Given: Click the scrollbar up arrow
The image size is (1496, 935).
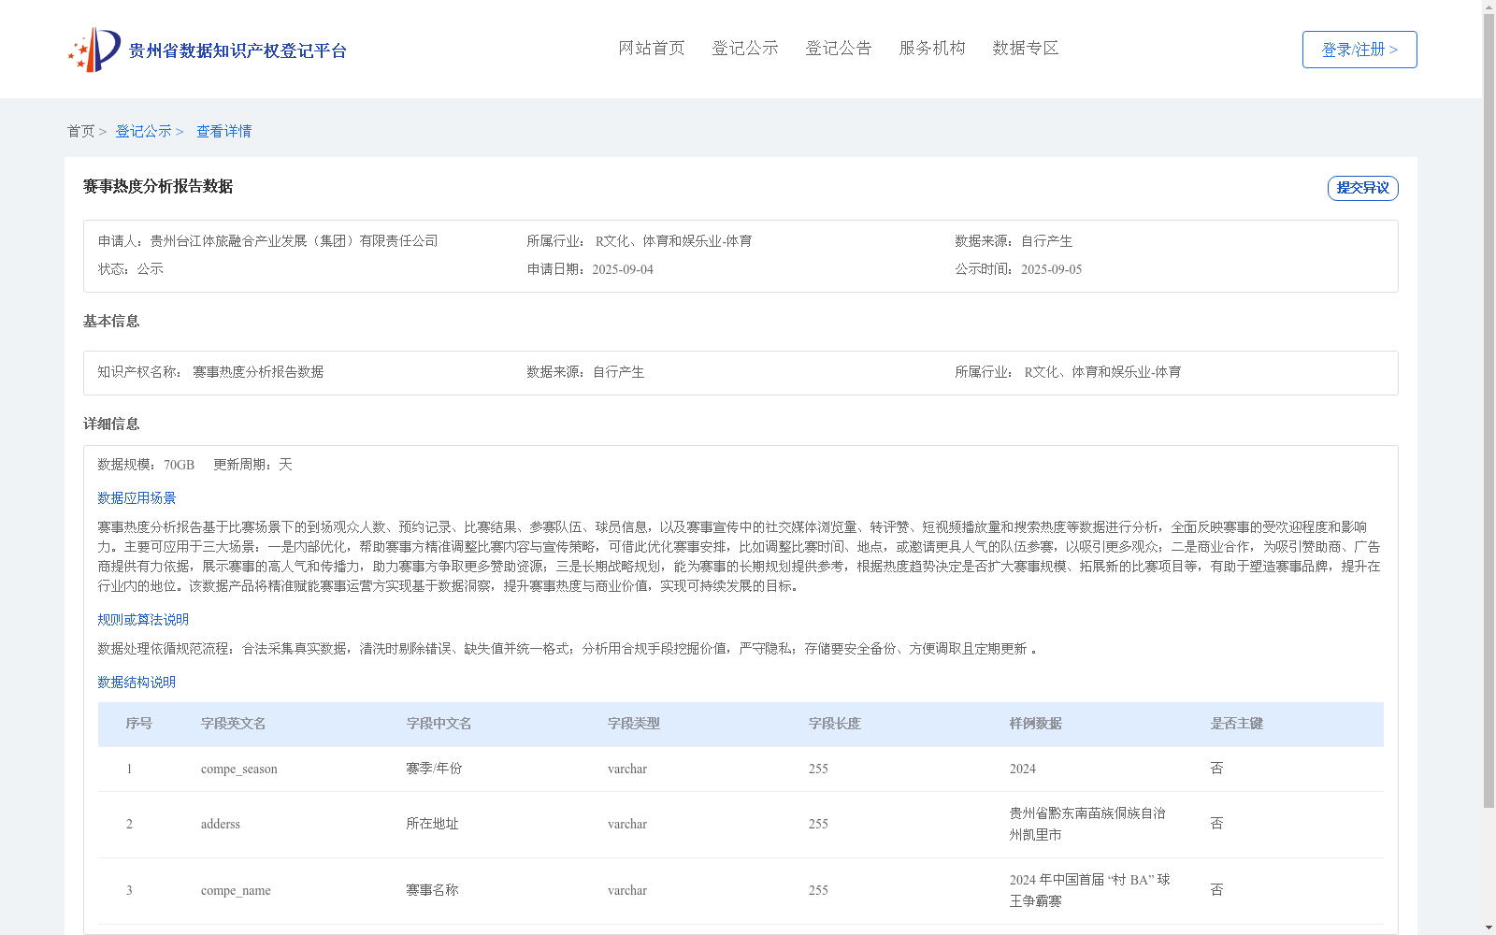Looking at the screenshot, I should tap(1489, 6).
